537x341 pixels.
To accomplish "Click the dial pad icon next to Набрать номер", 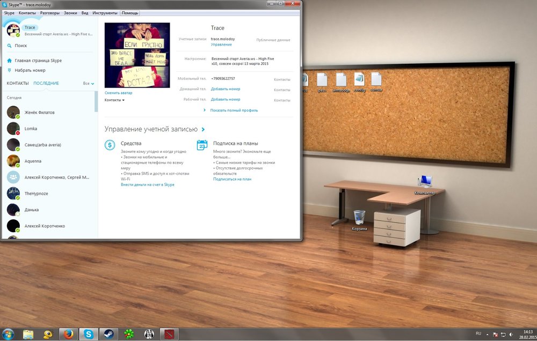I will [10, 70].
